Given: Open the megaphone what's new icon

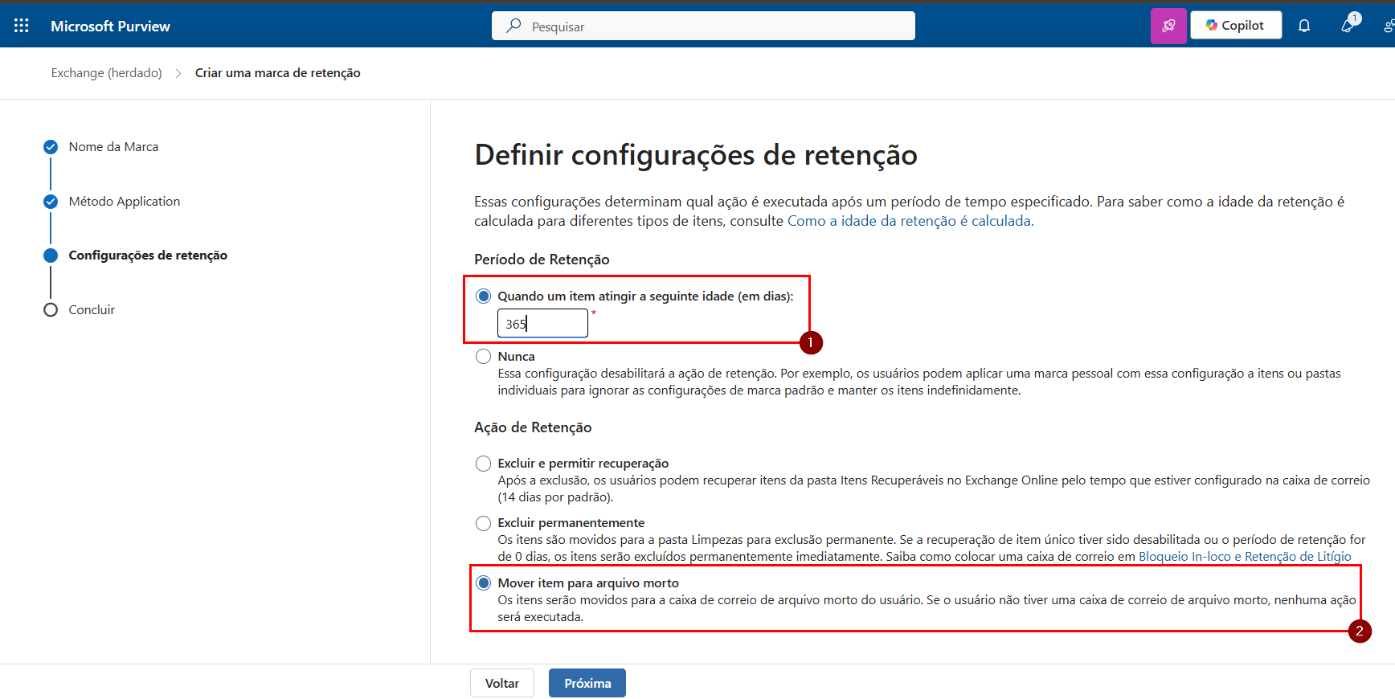Looking at the screenshot, I should (1348, 26).
